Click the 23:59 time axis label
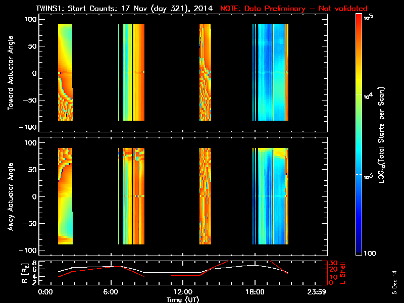The height and width of the screenshot is (303, 404). [317, 292]
